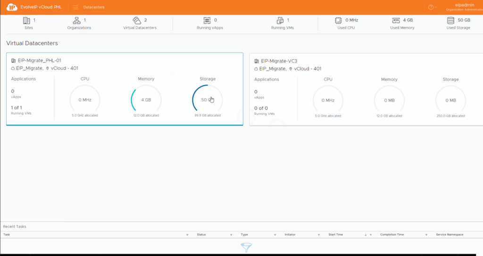Click the Running vApps grid icon

pos(207,20)
